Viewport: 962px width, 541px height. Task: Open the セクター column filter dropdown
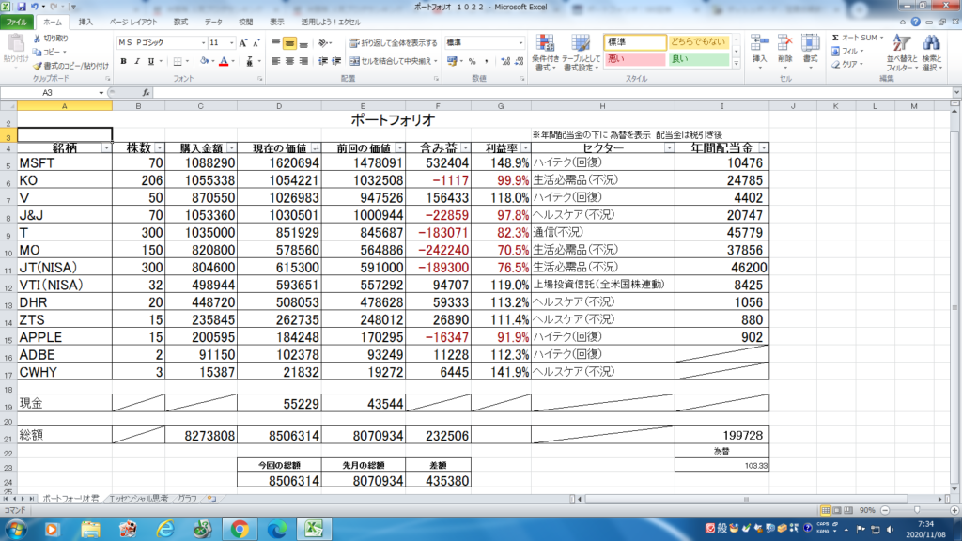point(669,148)
